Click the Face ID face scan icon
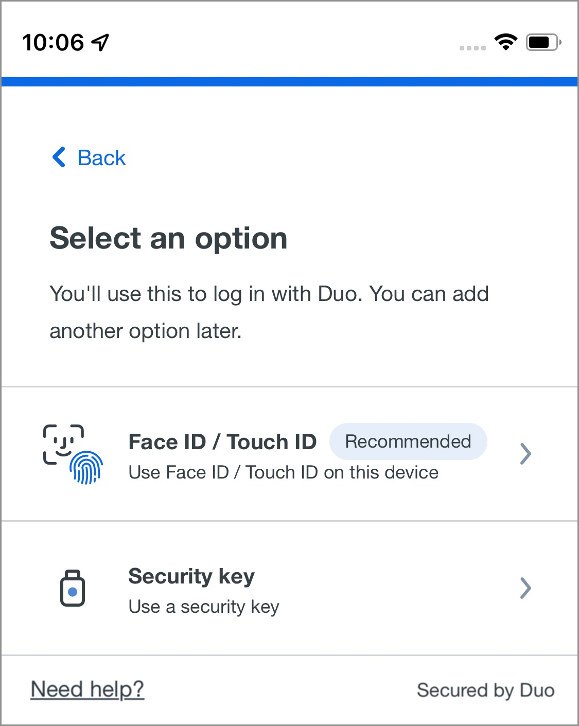The image size is (579, 726). click(x=63, y=444)
